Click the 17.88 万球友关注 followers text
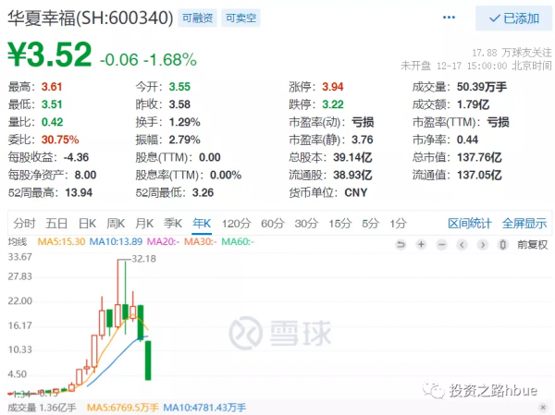Viewport: 555px width, 415px height. point(512,53)
